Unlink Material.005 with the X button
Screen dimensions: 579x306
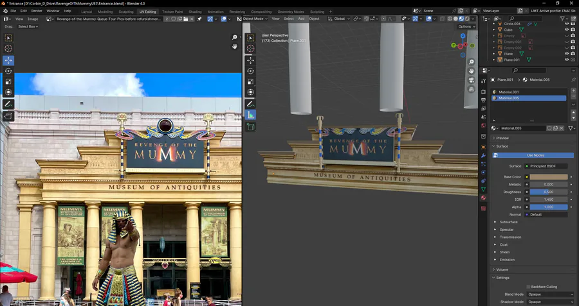click(562, 128)
